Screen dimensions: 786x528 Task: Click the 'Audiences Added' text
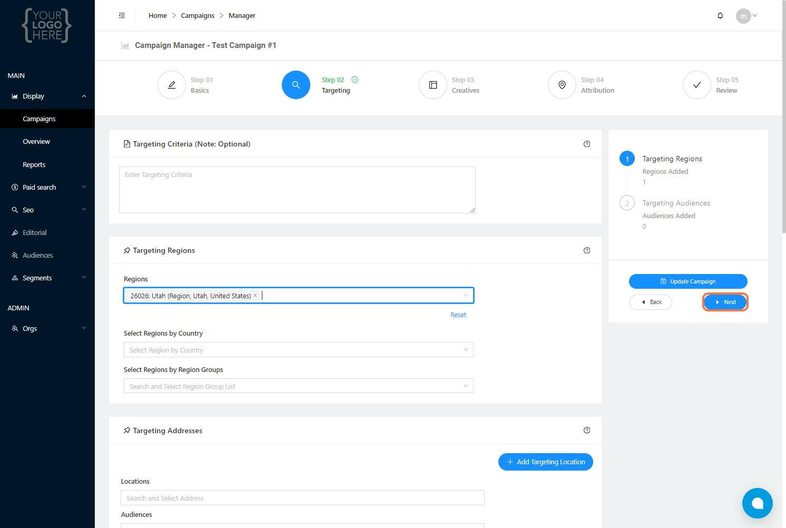coord(669,216)
